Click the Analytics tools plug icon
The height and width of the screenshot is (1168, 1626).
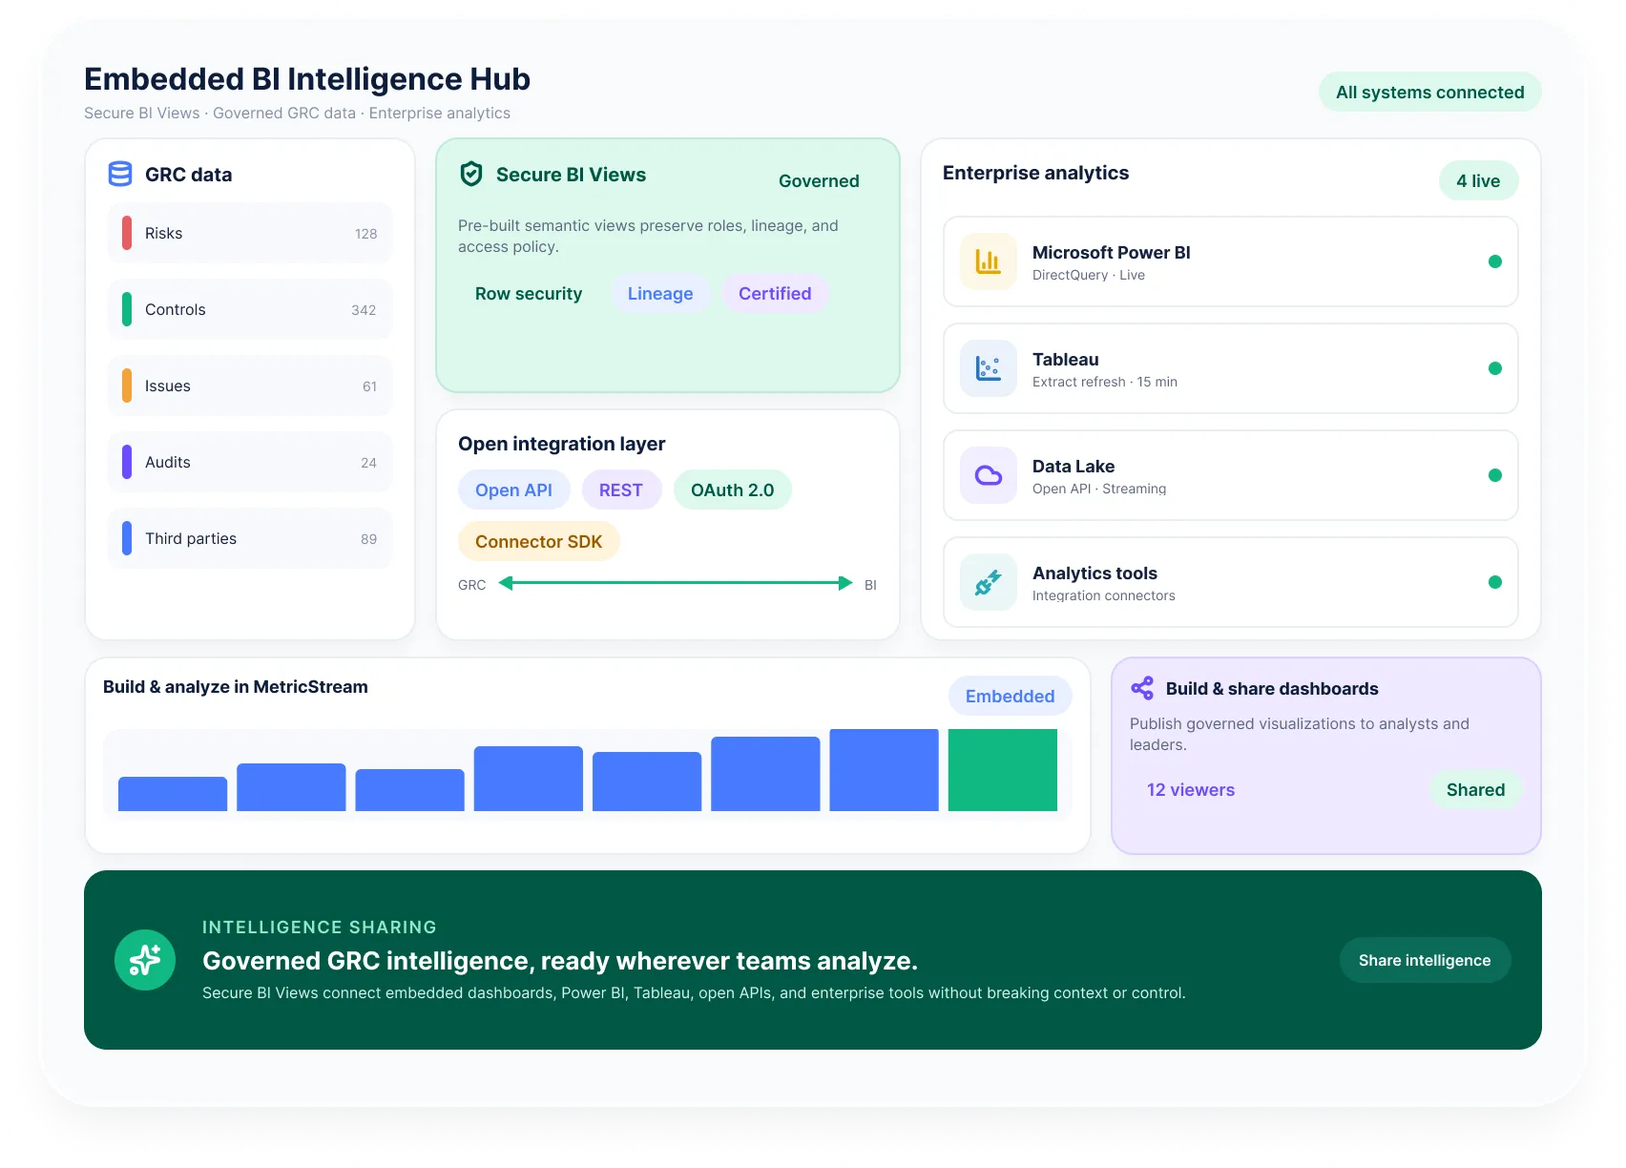pyautogui.click(x=989, y=582)
